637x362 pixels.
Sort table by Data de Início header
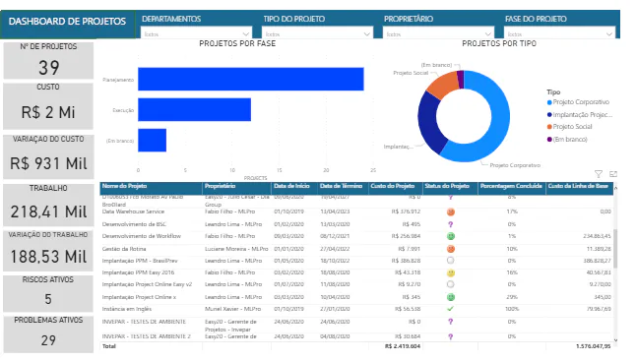291,186
